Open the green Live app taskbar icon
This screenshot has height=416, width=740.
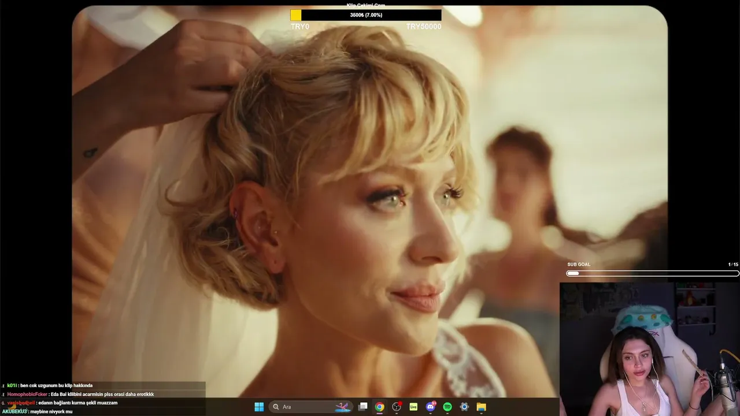(413, 407)
